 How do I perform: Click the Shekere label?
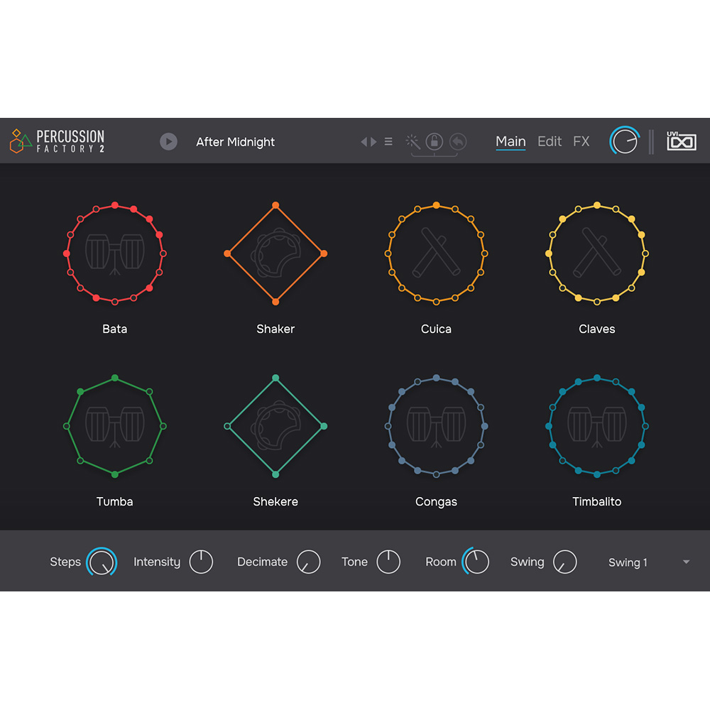275,501
